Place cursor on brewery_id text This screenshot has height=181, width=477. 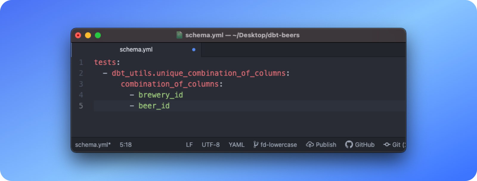click(160, 95)
